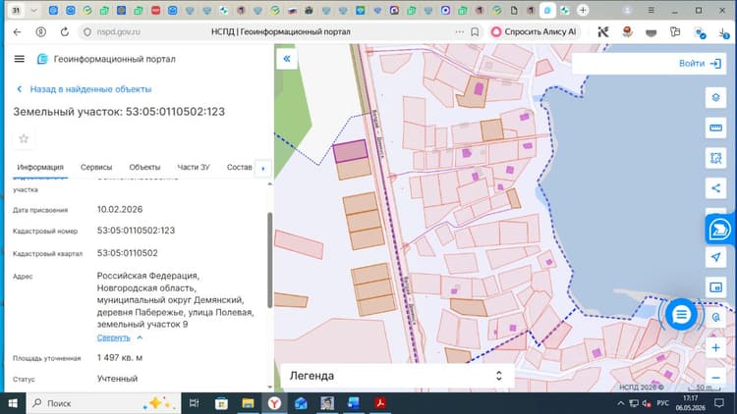This screenshot has height=414, width=737.
Task: Locate my position with the arrow icon
Action: 715,257
